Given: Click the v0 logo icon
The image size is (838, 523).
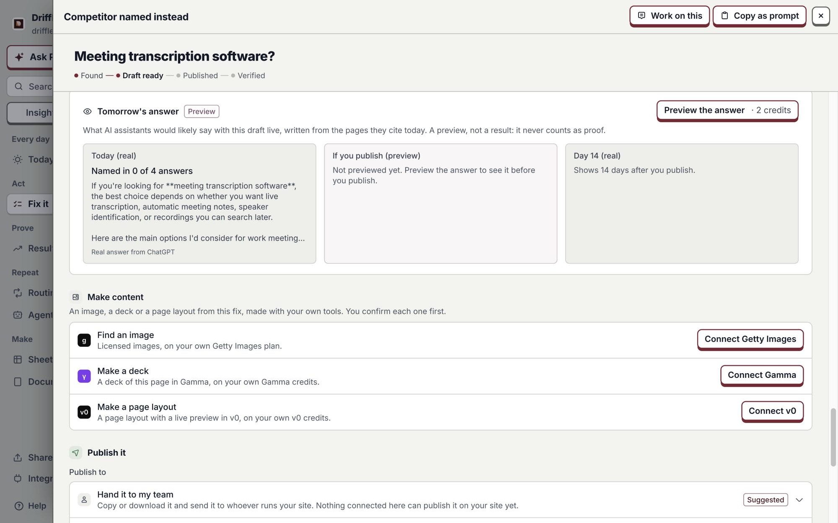Looking at the screenshot, I should (84, 412).
